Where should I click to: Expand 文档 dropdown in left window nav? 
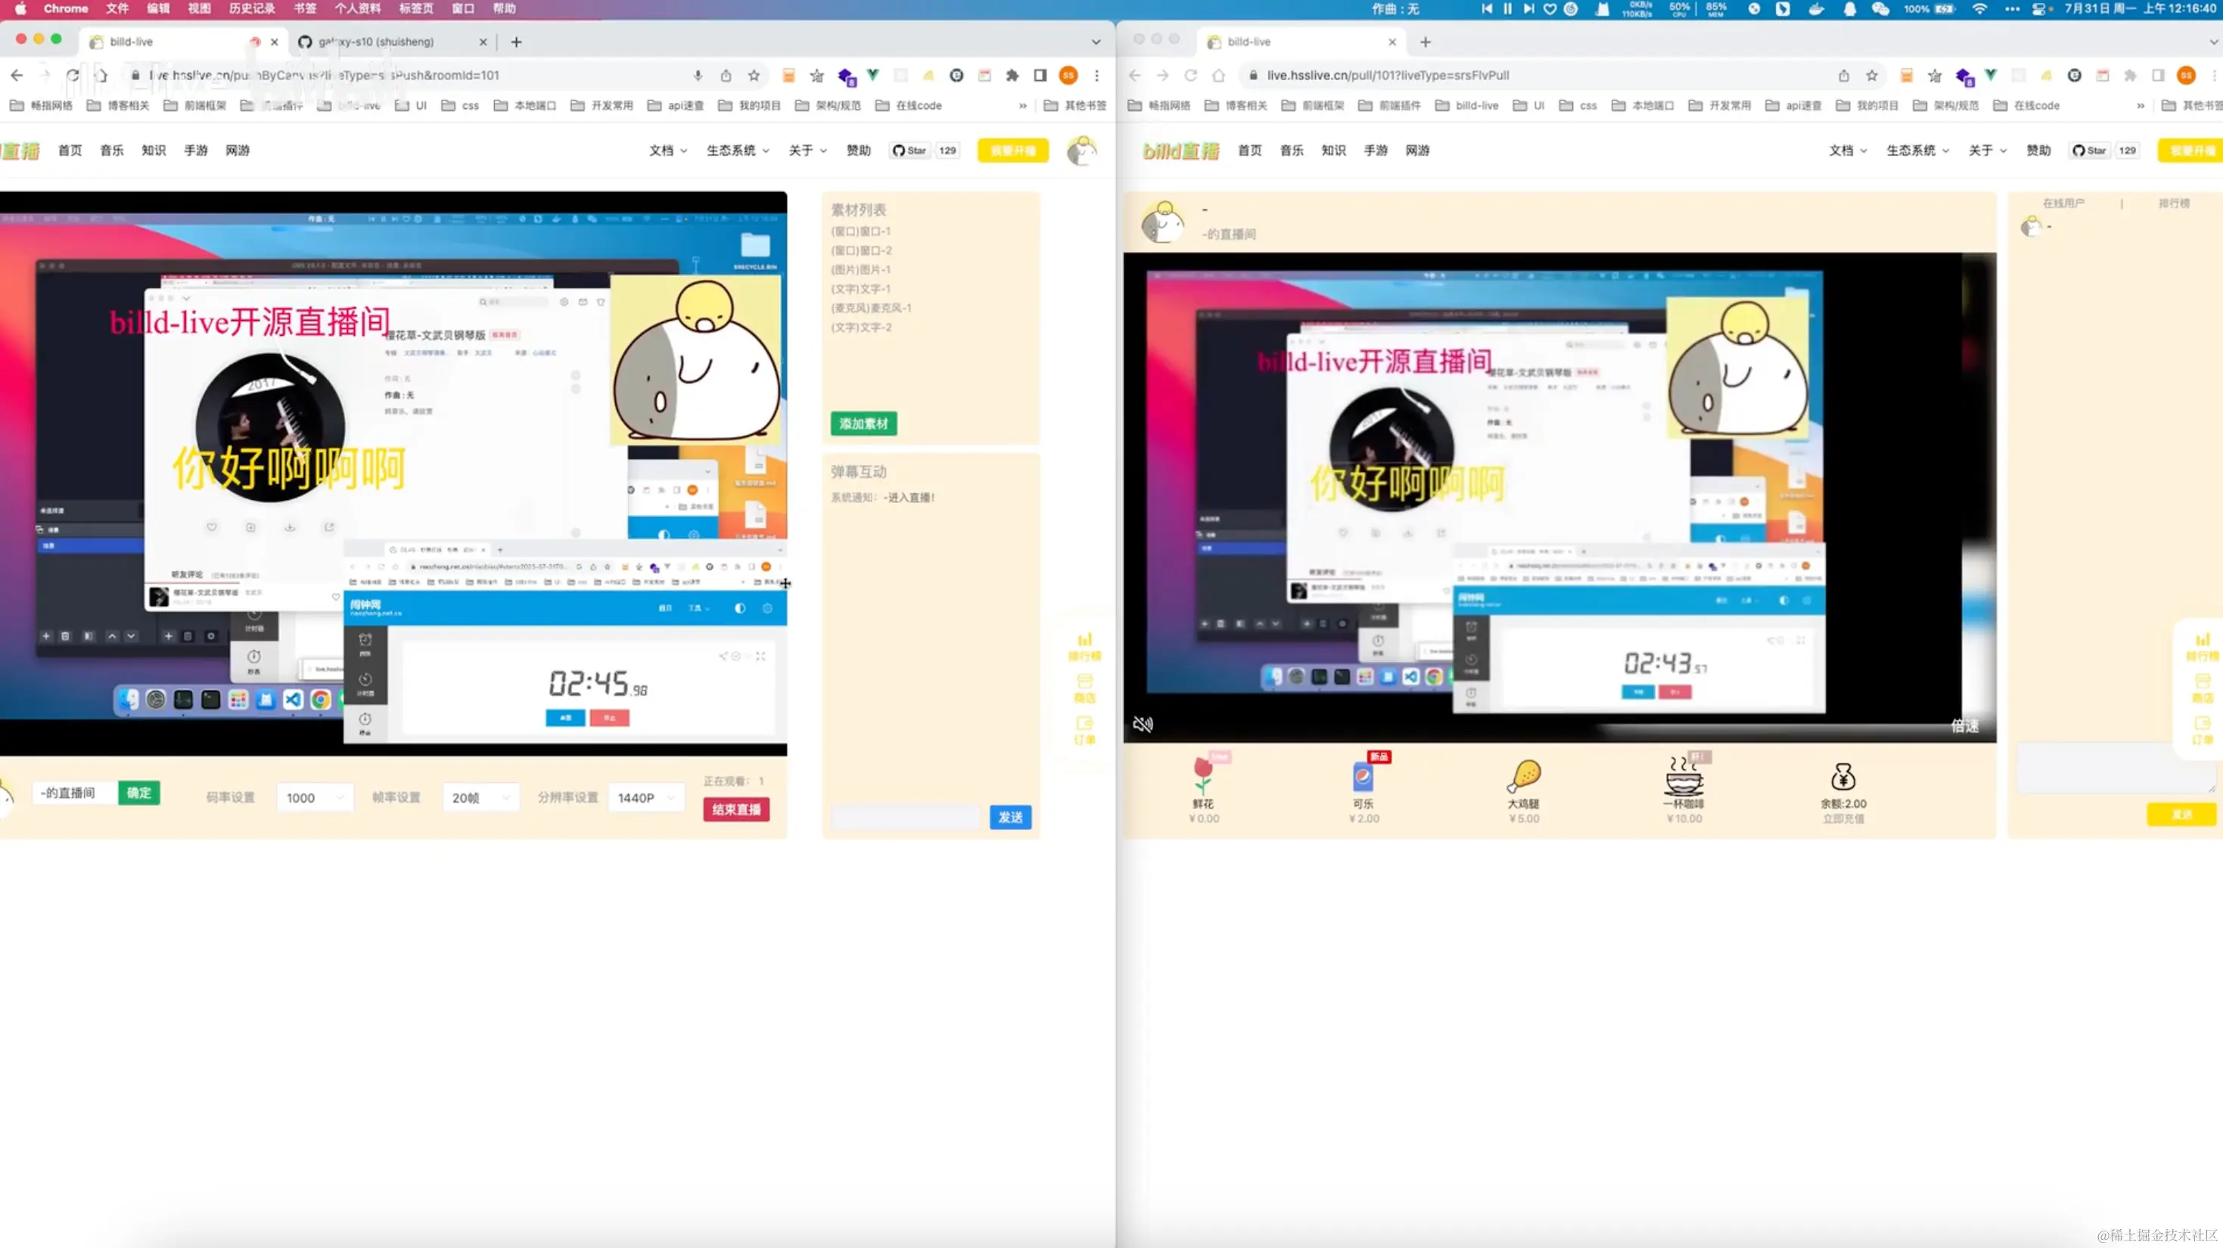tap(668, 150)
